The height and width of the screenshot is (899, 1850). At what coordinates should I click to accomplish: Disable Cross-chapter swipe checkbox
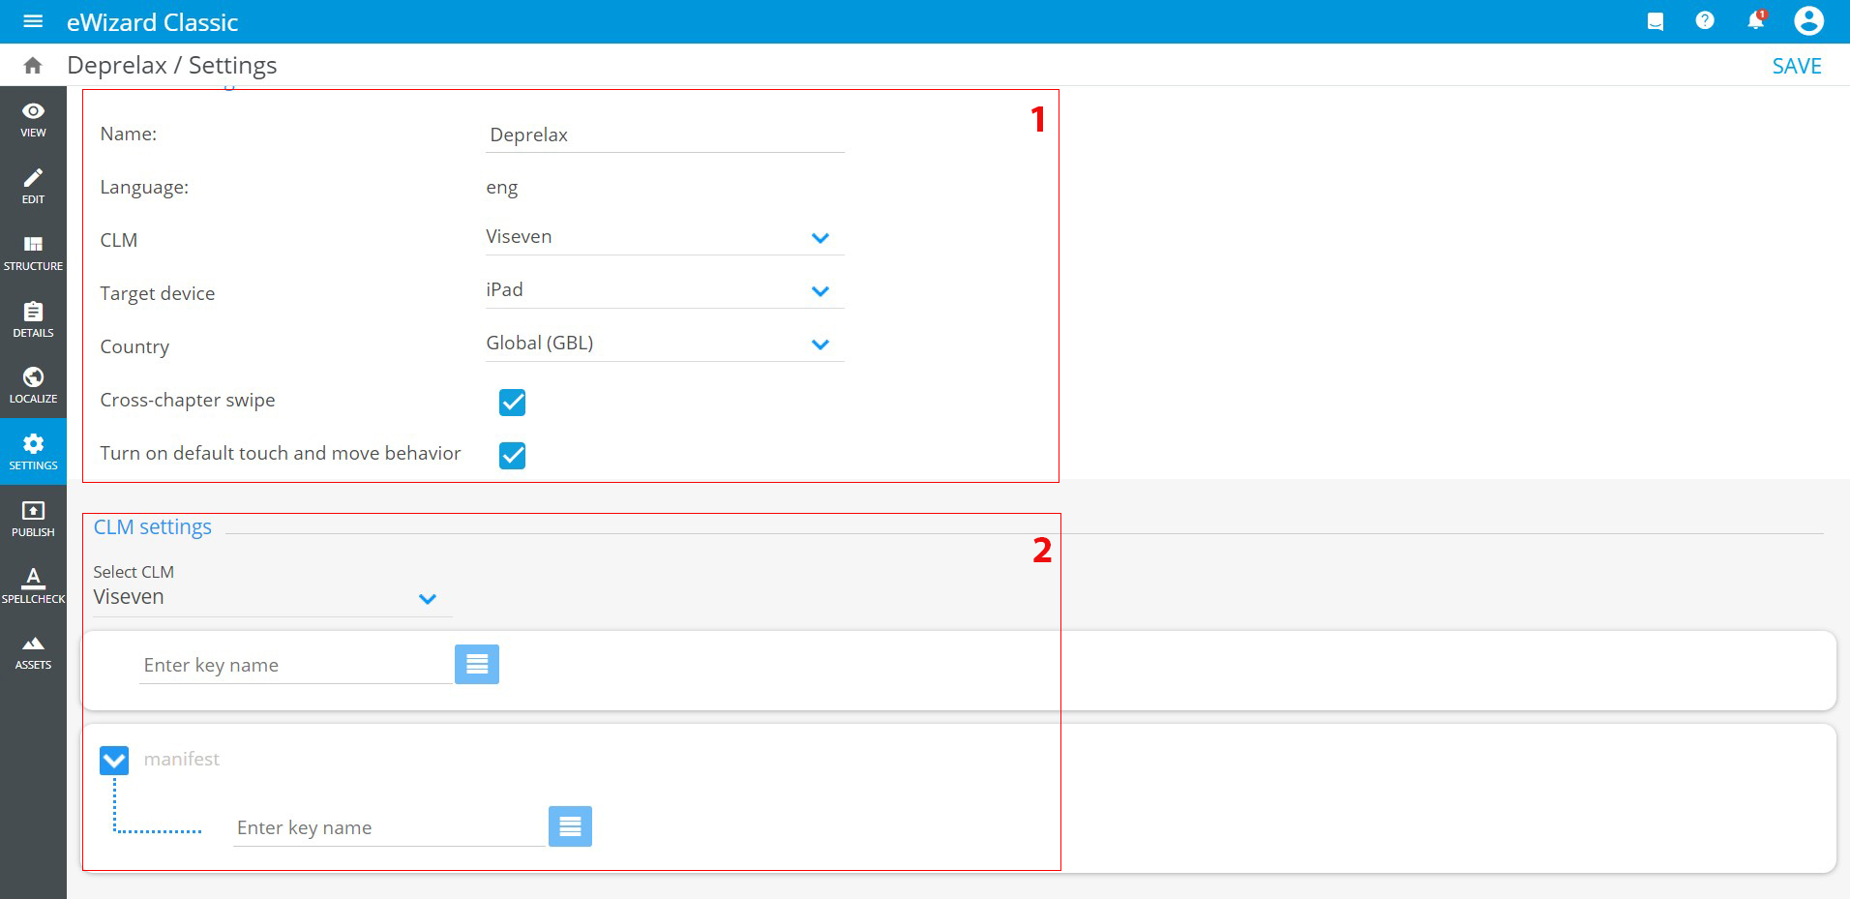coord(512,403)
